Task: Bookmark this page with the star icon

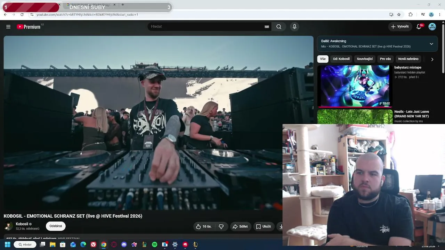Action: (x=399, y=15)
